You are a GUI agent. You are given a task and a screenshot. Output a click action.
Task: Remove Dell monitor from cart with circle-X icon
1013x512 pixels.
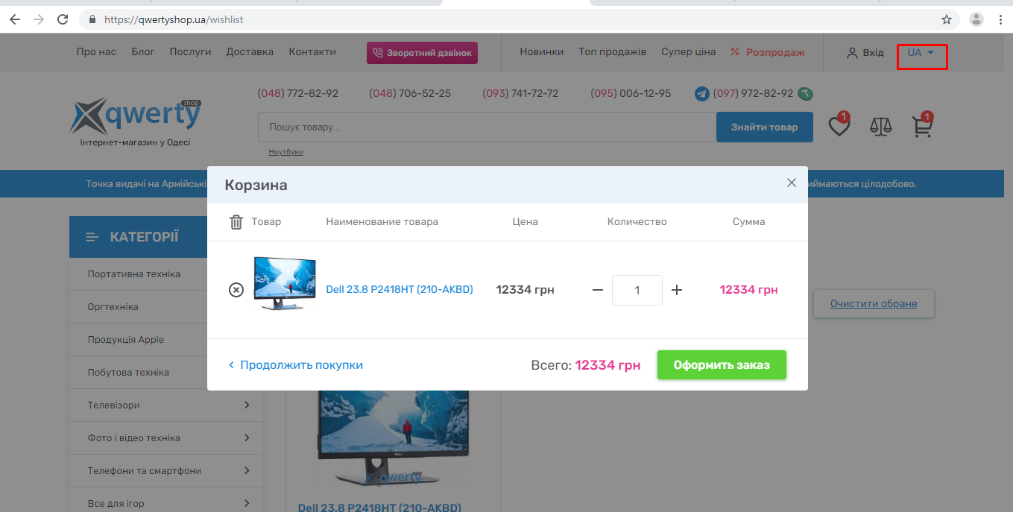coord(236,290)
